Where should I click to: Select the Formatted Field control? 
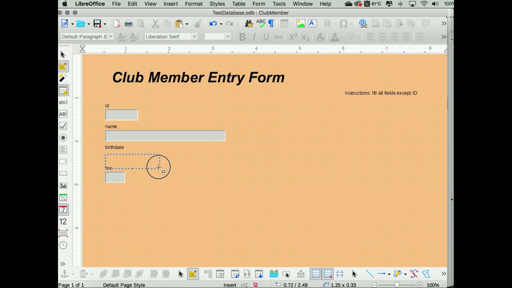[63, 198]
